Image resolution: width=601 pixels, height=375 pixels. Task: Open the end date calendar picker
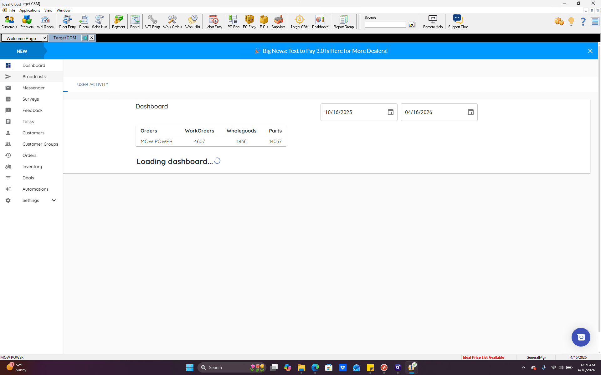(470, 112)
